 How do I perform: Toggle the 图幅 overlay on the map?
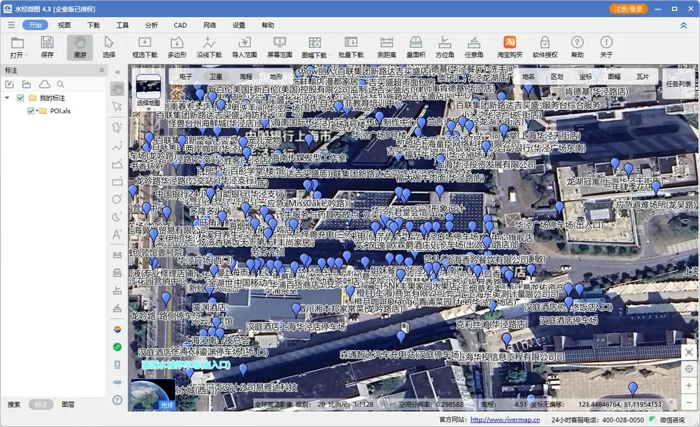coord(614,76)
